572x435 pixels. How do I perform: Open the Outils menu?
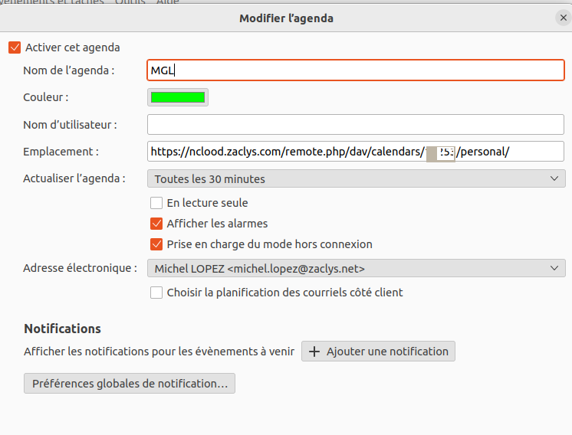(x=130, y=2)
